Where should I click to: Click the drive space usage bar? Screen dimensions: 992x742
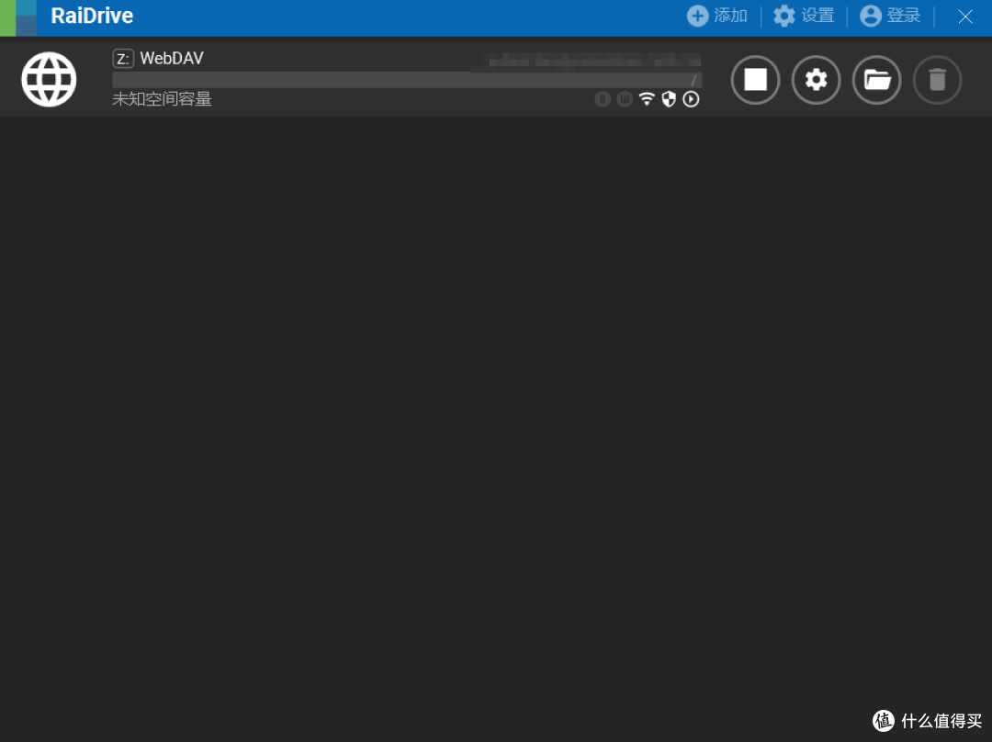click(404, 80)
